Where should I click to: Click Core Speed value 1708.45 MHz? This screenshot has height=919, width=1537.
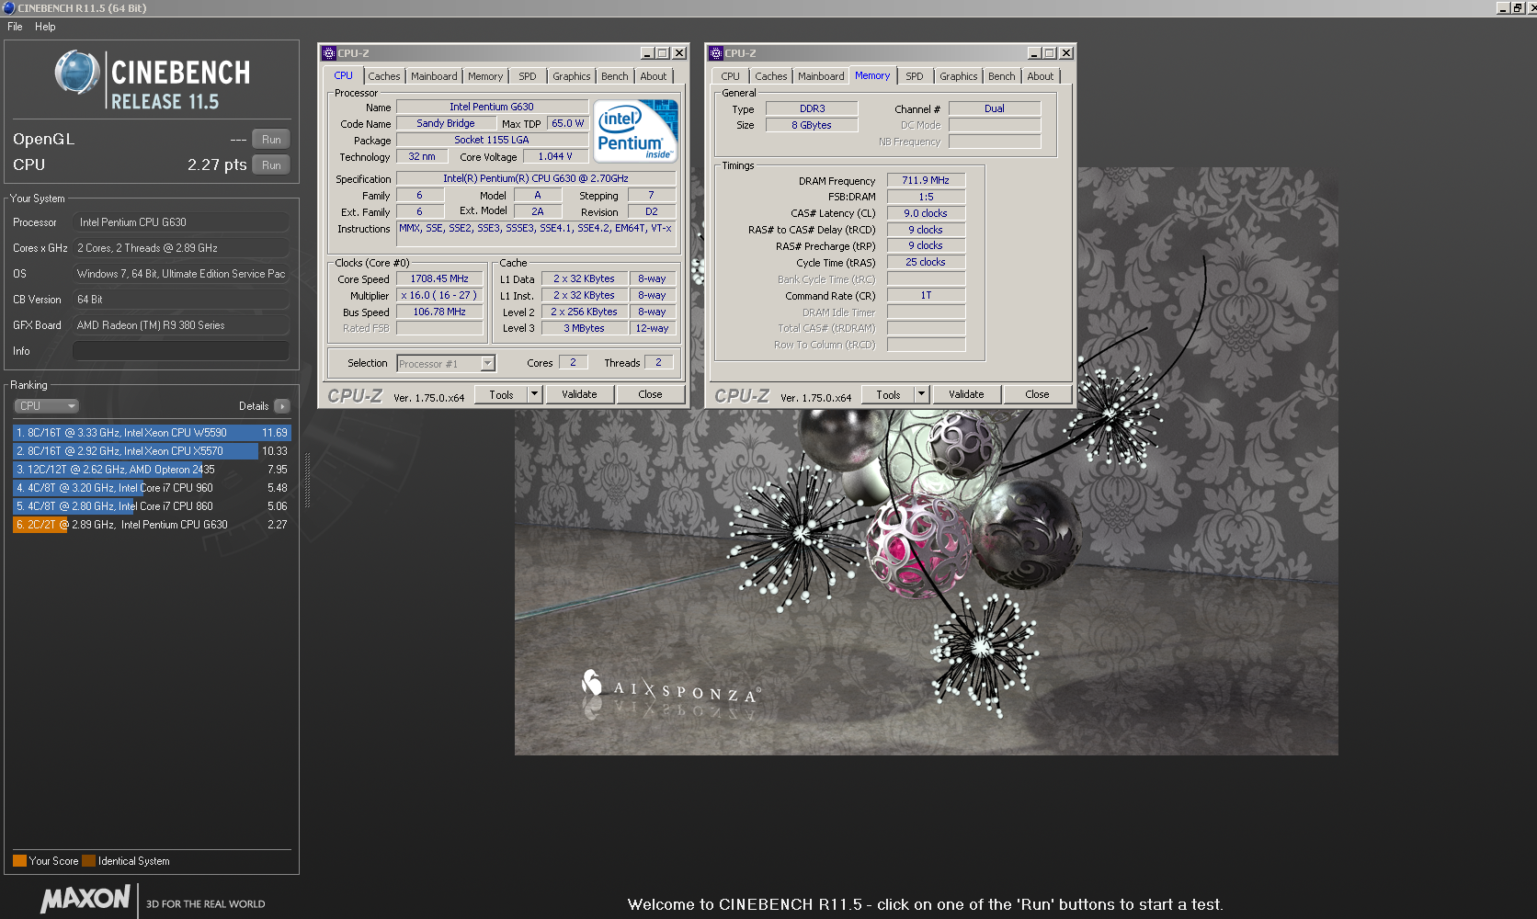pyautogui.click(x=439, y=278)
